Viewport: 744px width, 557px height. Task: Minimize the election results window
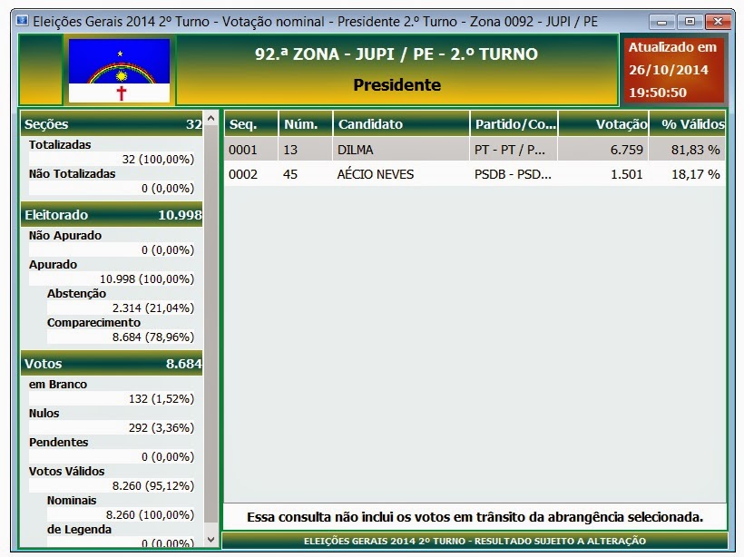[662, 22]
